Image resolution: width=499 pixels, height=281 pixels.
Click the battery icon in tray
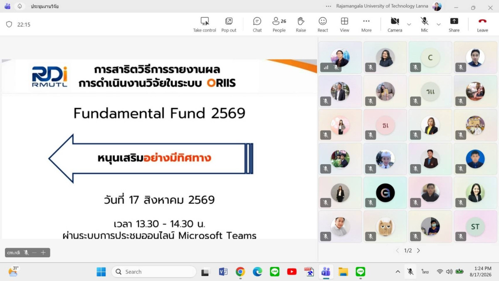click(459, 272)
